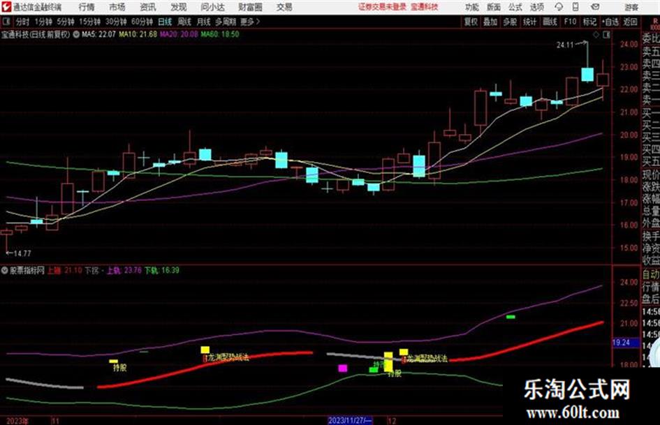Screen dimensions: 660x425
Task: Click the 11 month label on the time axis
Action: (x=56, y=421)
